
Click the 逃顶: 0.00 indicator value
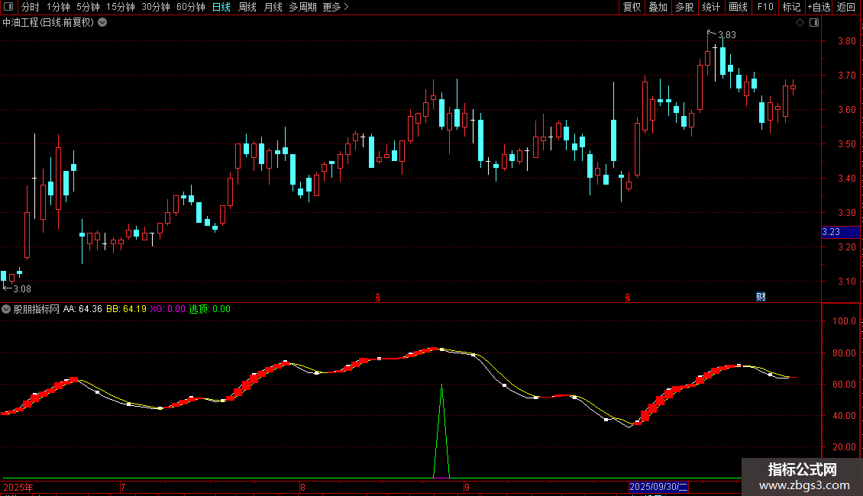(210, 309)
